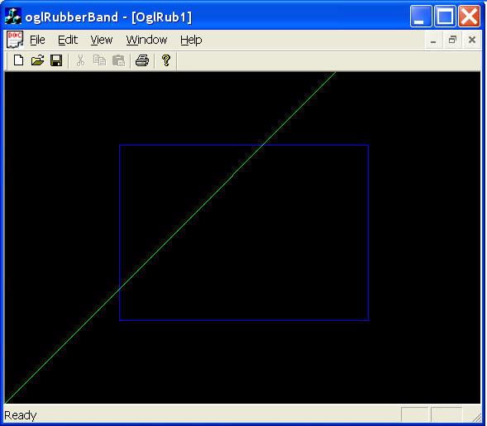Click the Open folder toolbar icon
The image size is (487, 426).
37,60
